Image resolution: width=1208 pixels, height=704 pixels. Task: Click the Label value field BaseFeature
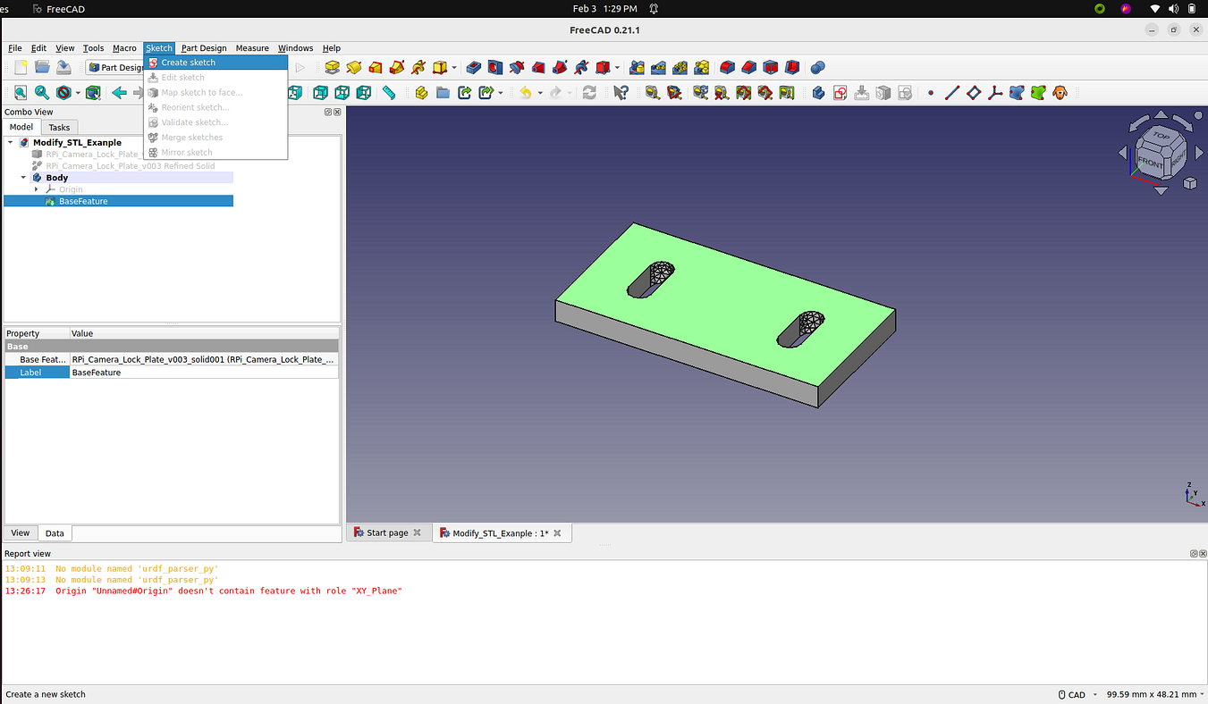pyautogui.click(x=204, y=373)
